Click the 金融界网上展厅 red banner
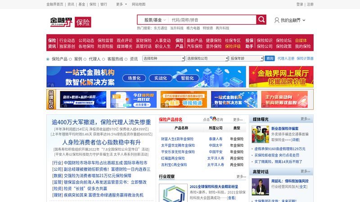 pos(281,77)
